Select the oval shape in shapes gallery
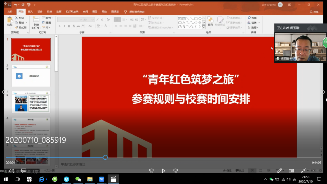 (x=200, y=18)
